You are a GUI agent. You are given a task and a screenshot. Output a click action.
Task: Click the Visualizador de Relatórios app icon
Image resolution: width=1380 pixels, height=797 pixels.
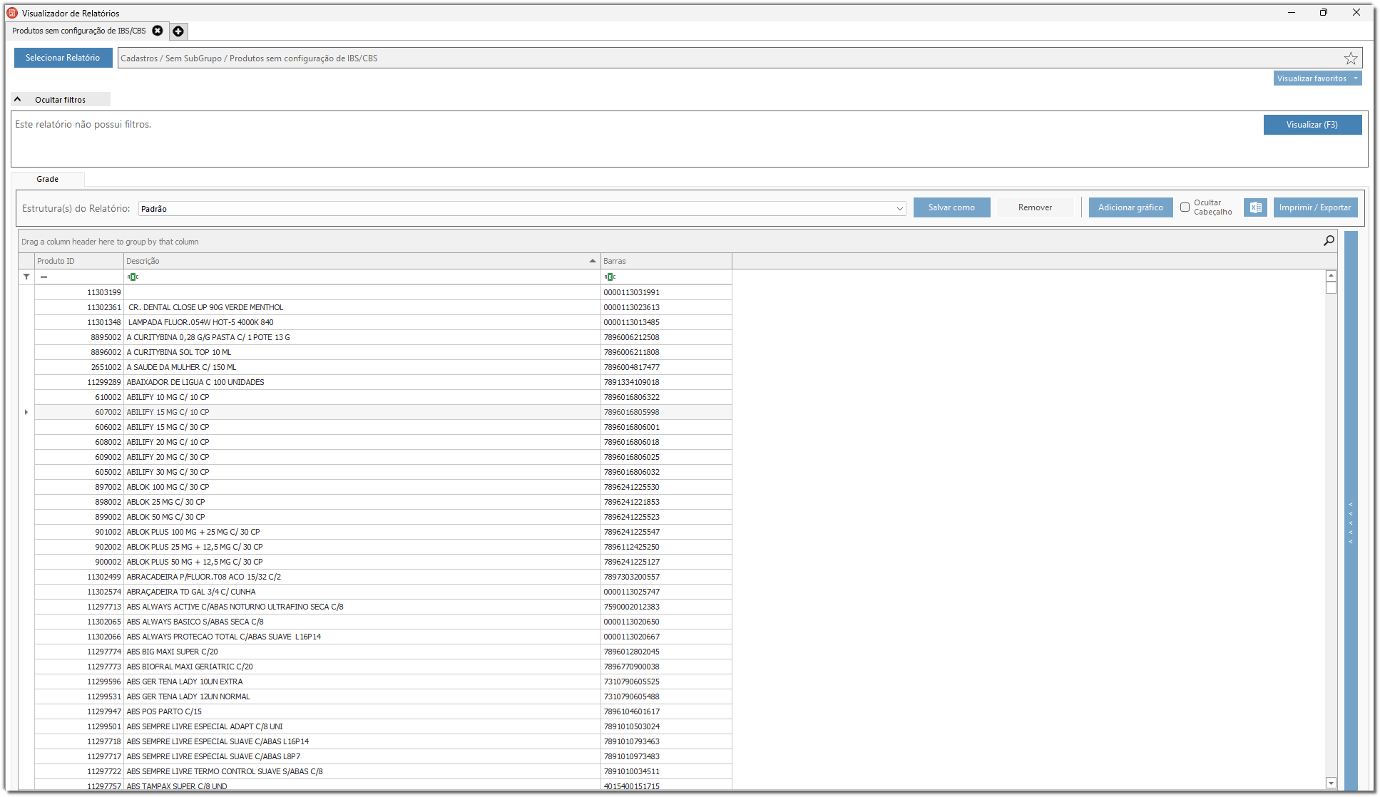[12, 13]
